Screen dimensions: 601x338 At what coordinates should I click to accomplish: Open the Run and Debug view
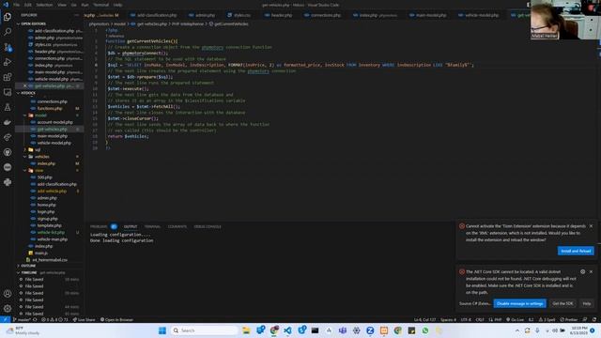(x=8, y=62)
